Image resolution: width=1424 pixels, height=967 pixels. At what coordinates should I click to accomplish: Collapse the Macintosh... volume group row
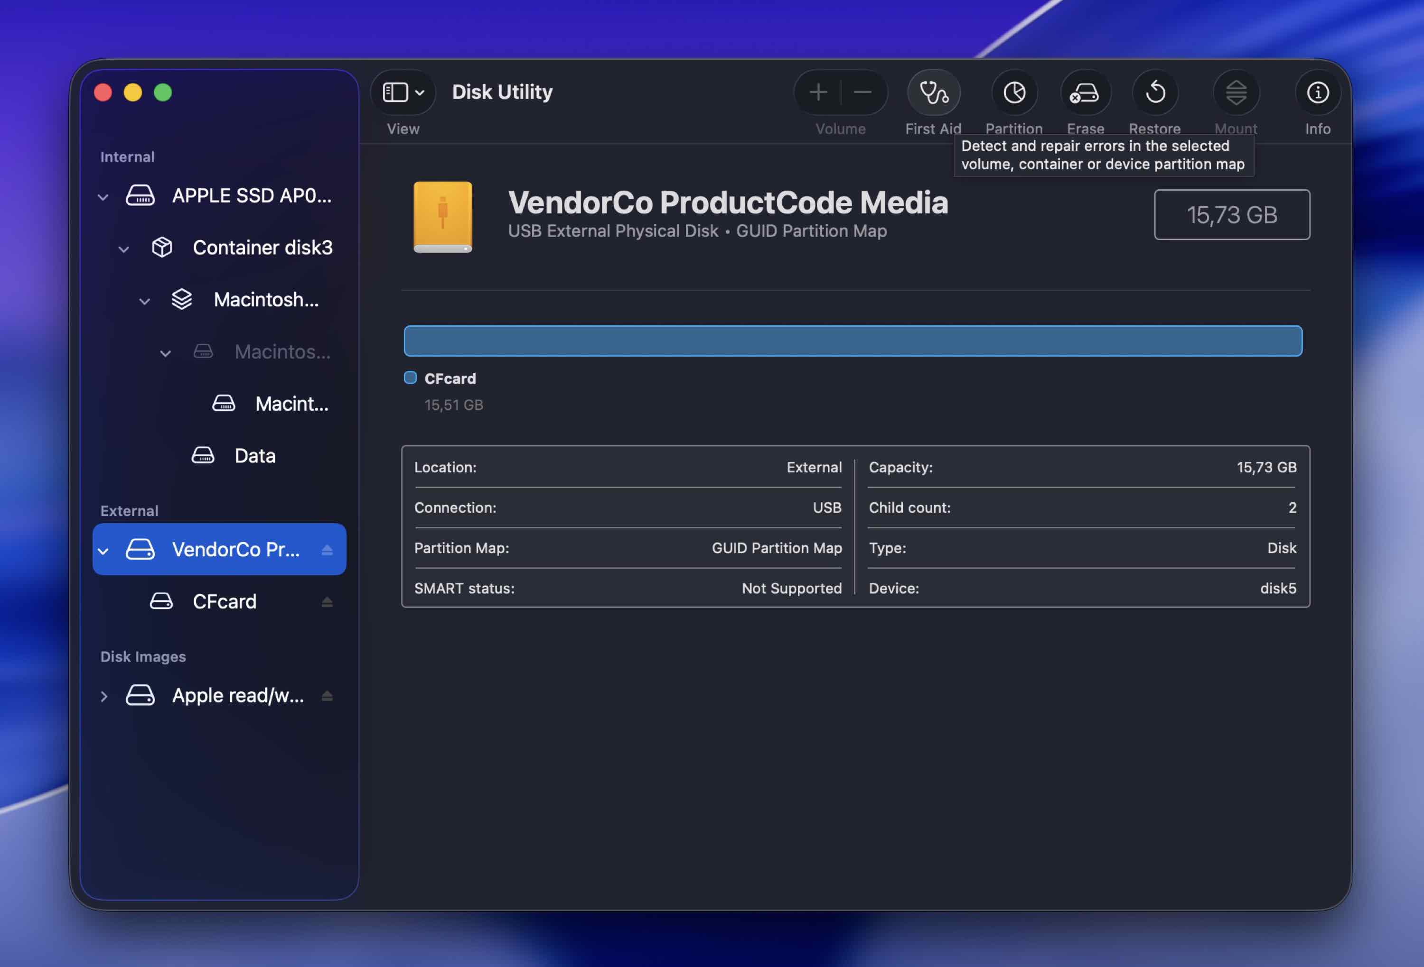coord(145,301)
